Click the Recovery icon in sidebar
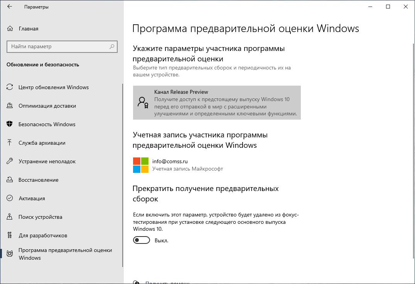This screenshot has width=415, height=284. tap(10, 180)
